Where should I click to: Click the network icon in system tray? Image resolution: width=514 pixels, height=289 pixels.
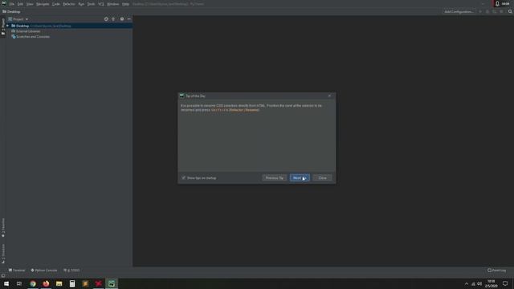(x=473, y=283)
